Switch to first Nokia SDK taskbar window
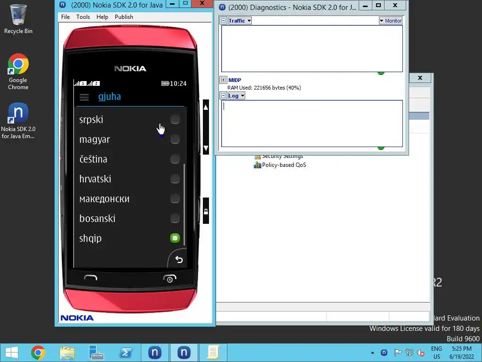Screen dimensions: 482x362 155,353
